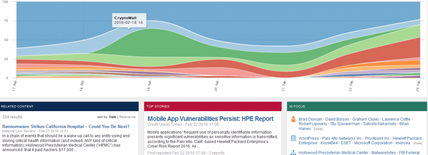Click the orange person icon in In Focus

pos(293,119)
